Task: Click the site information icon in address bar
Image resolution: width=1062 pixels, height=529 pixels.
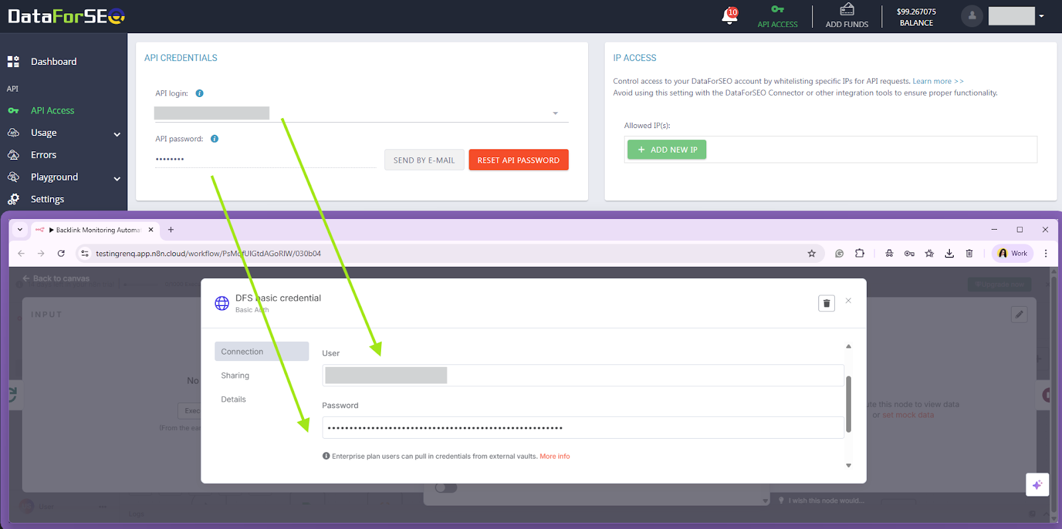Action: pos(84,254)
